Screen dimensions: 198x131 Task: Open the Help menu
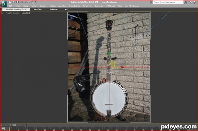click(x=120, y=6)
